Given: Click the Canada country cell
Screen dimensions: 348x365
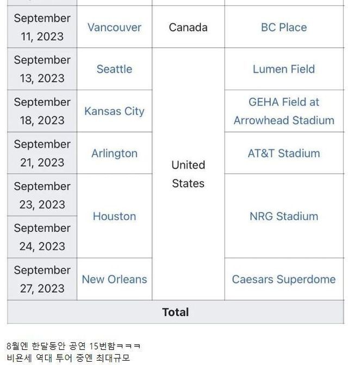Looking at the screenshot, I should [x=188, y=27].
